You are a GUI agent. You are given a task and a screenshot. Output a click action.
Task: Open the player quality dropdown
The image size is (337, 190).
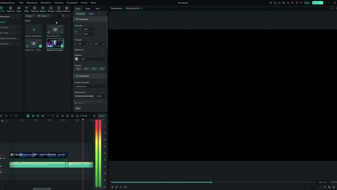tap(133, 8)
